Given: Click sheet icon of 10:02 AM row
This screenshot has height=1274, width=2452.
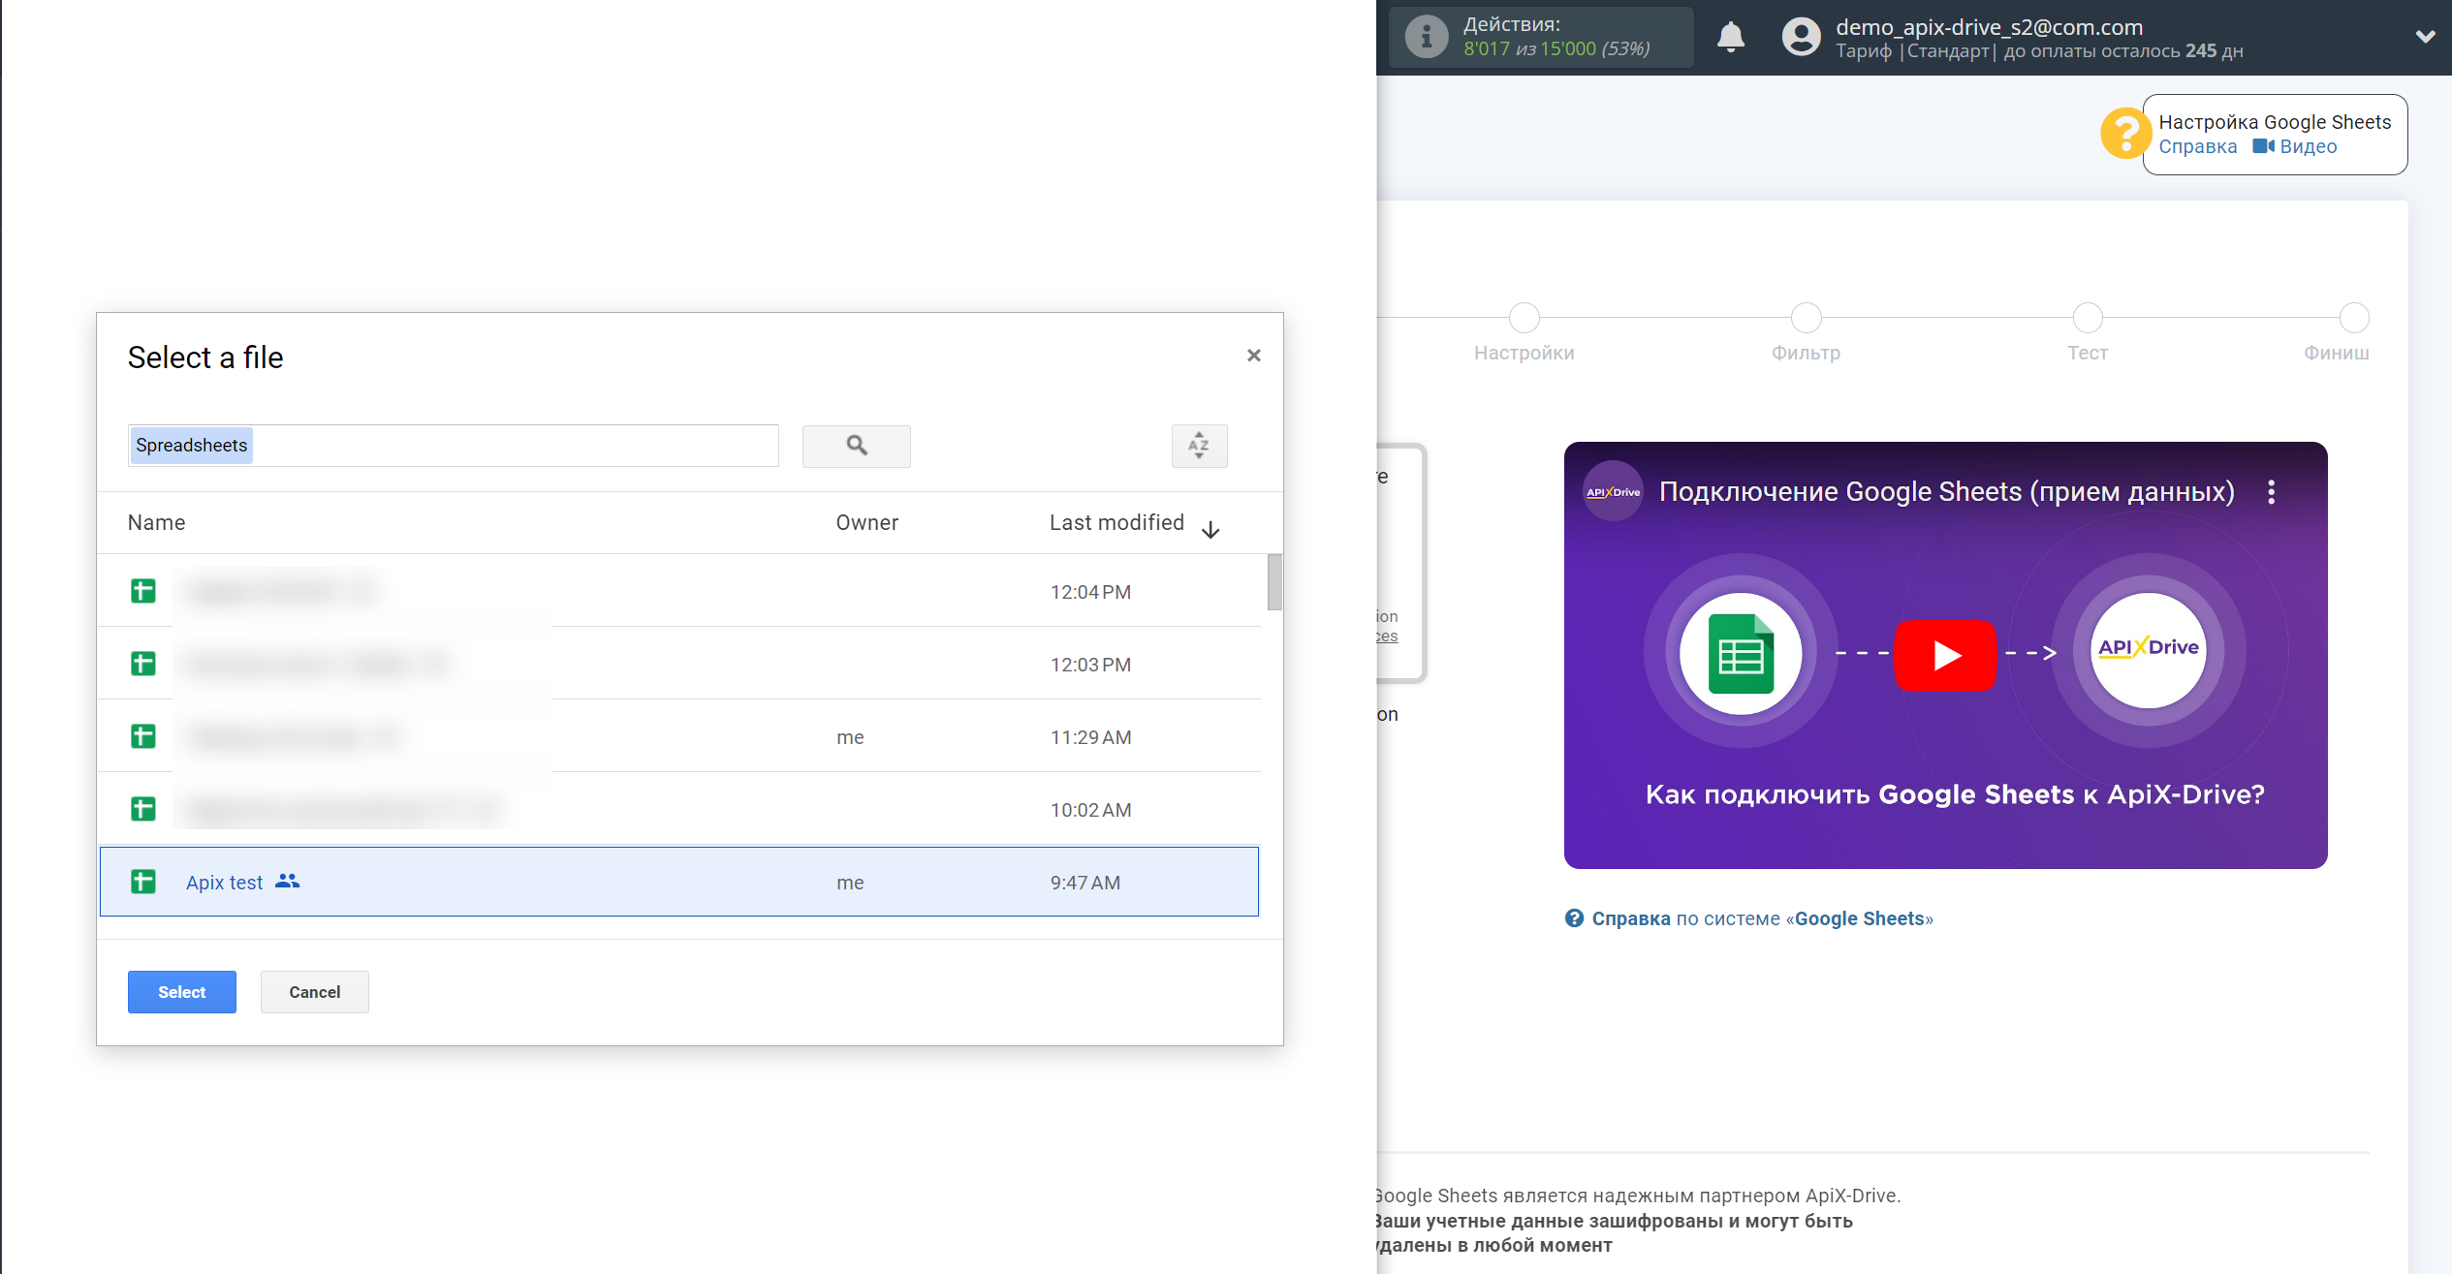Looking at the screenshot, I should (142, 809).
